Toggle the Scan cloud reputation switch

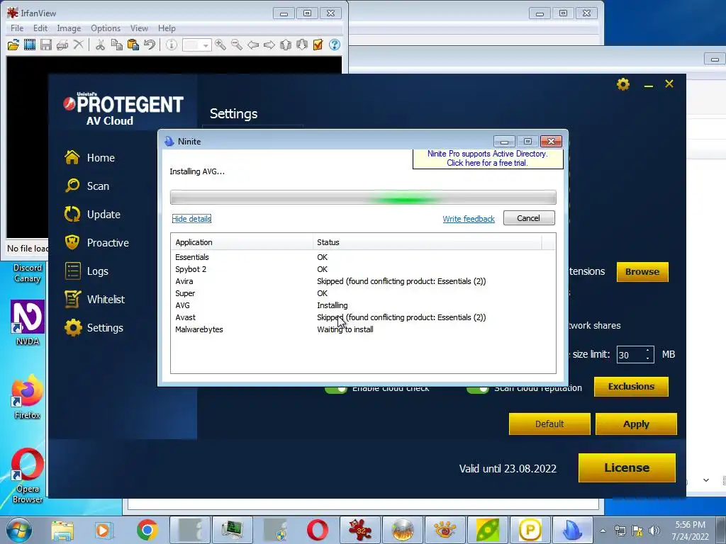478,390
